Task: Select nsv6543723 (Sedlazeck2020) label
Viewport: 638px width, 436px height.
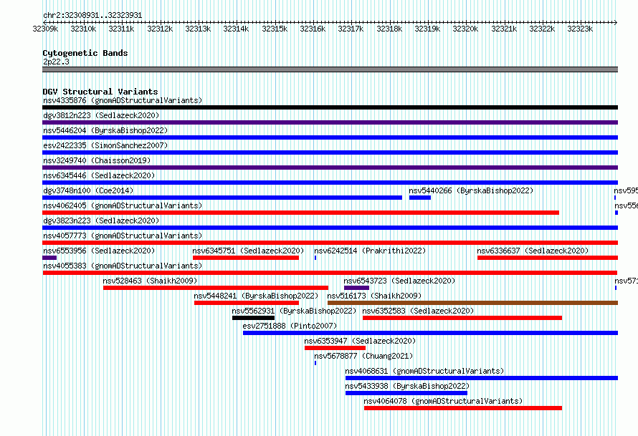Action: (399, 281)
